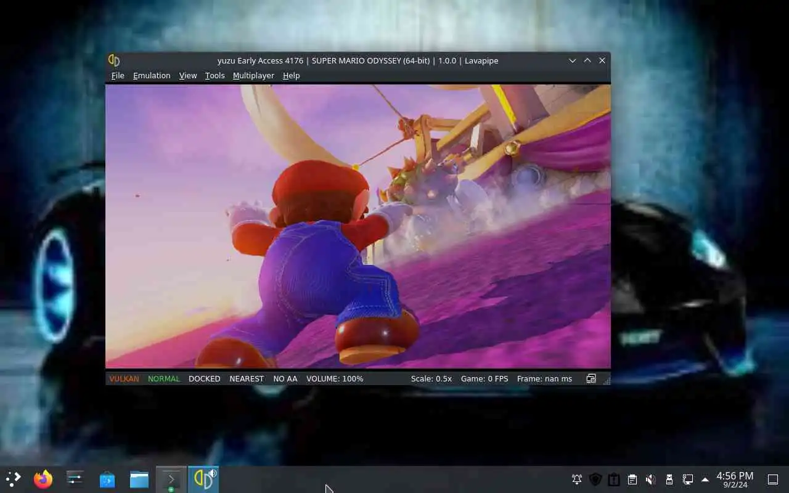Open the View menu

[x=188, y=75]
